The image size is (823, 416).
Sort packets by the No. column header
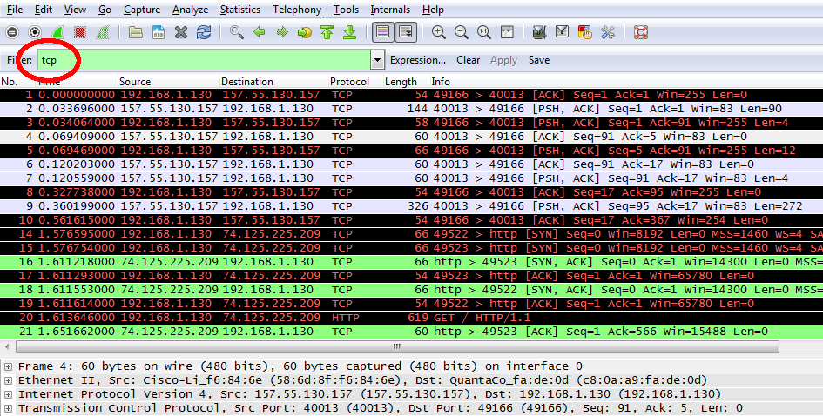tap(17, 82)
